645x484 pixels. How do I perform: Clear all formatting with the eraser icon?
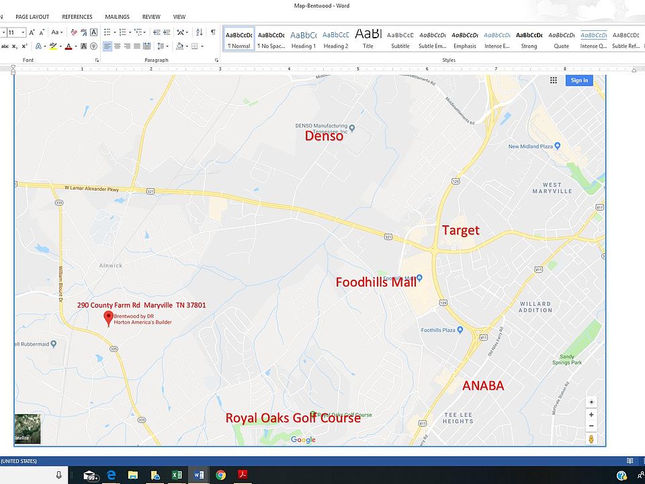pos(74,32)
